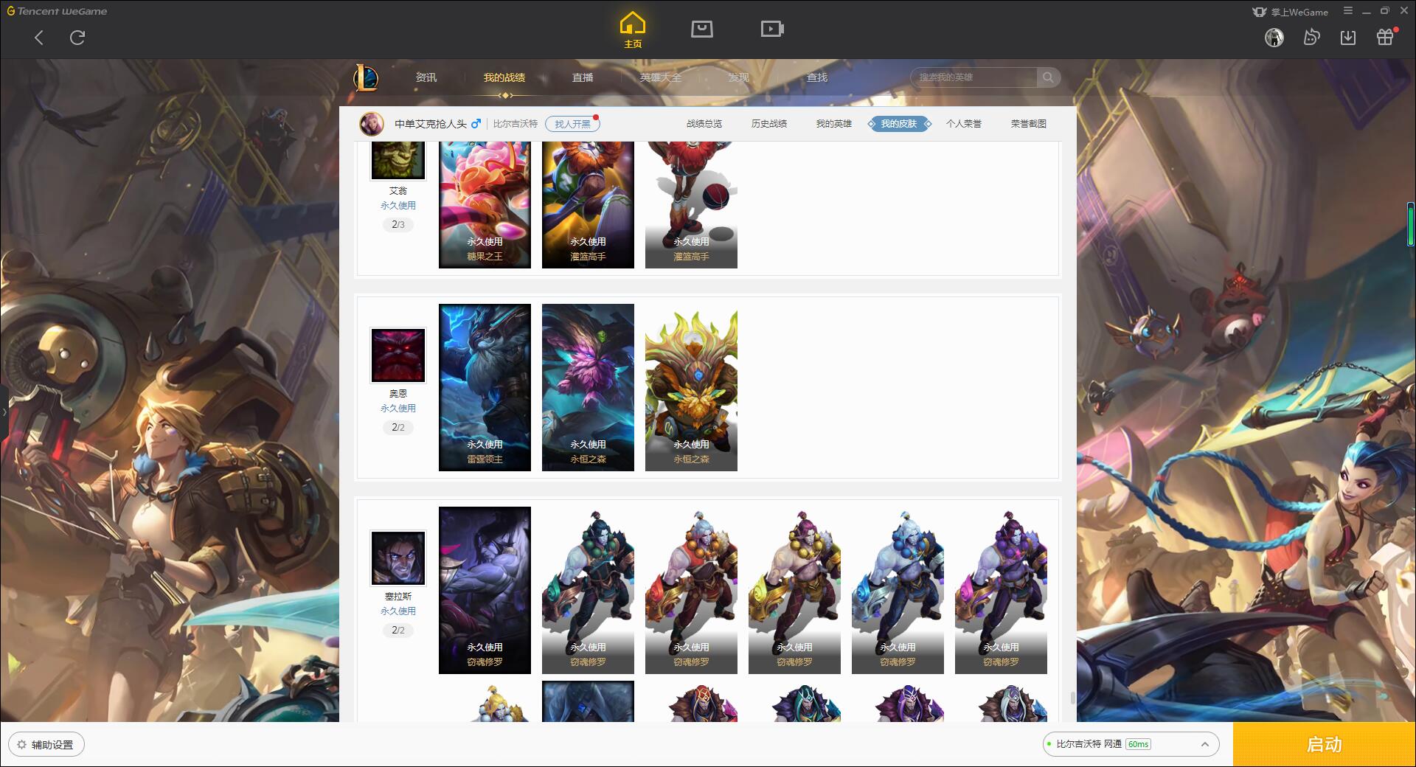
Task: Click the 辅助设置 button
Action: (46, 745)
